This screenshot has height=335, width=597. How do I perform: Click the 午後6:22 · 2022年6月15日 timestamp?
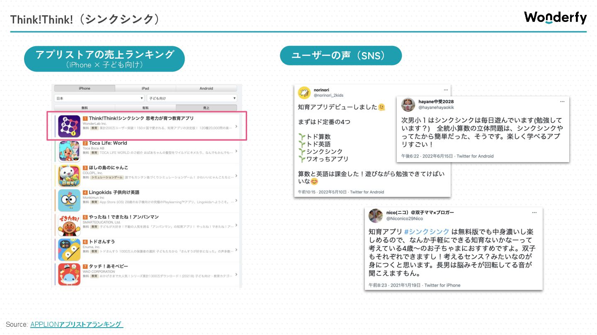[427, 156]
